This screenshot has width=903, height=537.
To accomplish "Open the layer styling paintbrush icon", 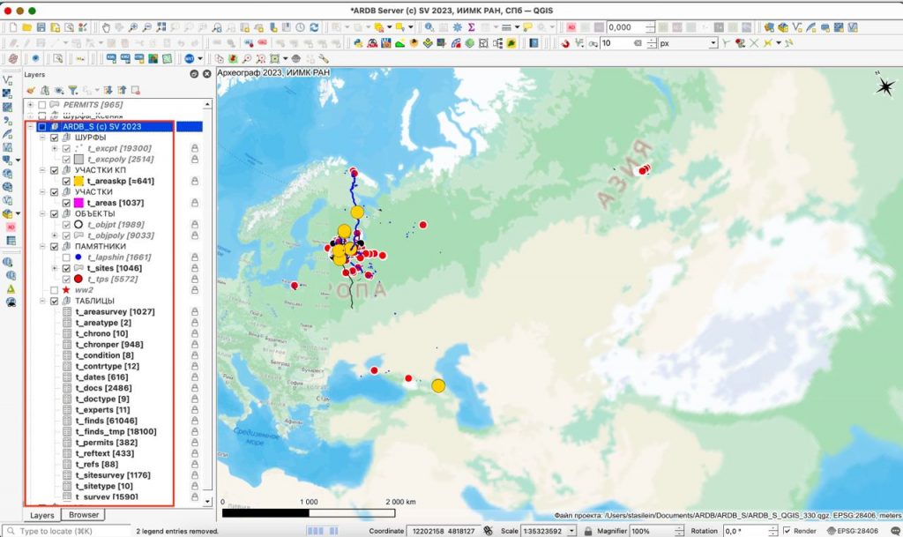I will pyautogui.click(x=31, y=90).
